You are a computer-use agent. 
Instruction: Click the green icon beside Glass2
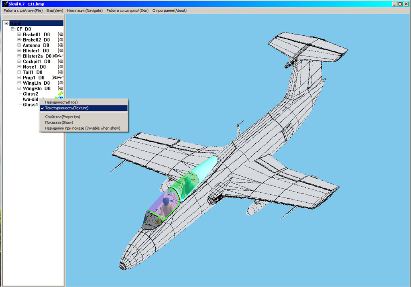tap(61, 94)
